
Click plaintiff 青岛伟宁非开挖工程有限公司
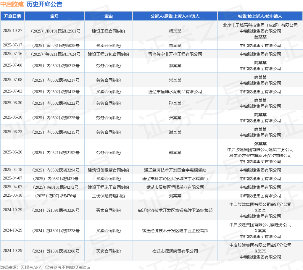[175, 54]
